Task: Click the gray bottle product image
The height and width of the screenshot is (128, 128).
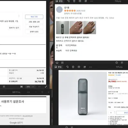Action: (83, 97)
